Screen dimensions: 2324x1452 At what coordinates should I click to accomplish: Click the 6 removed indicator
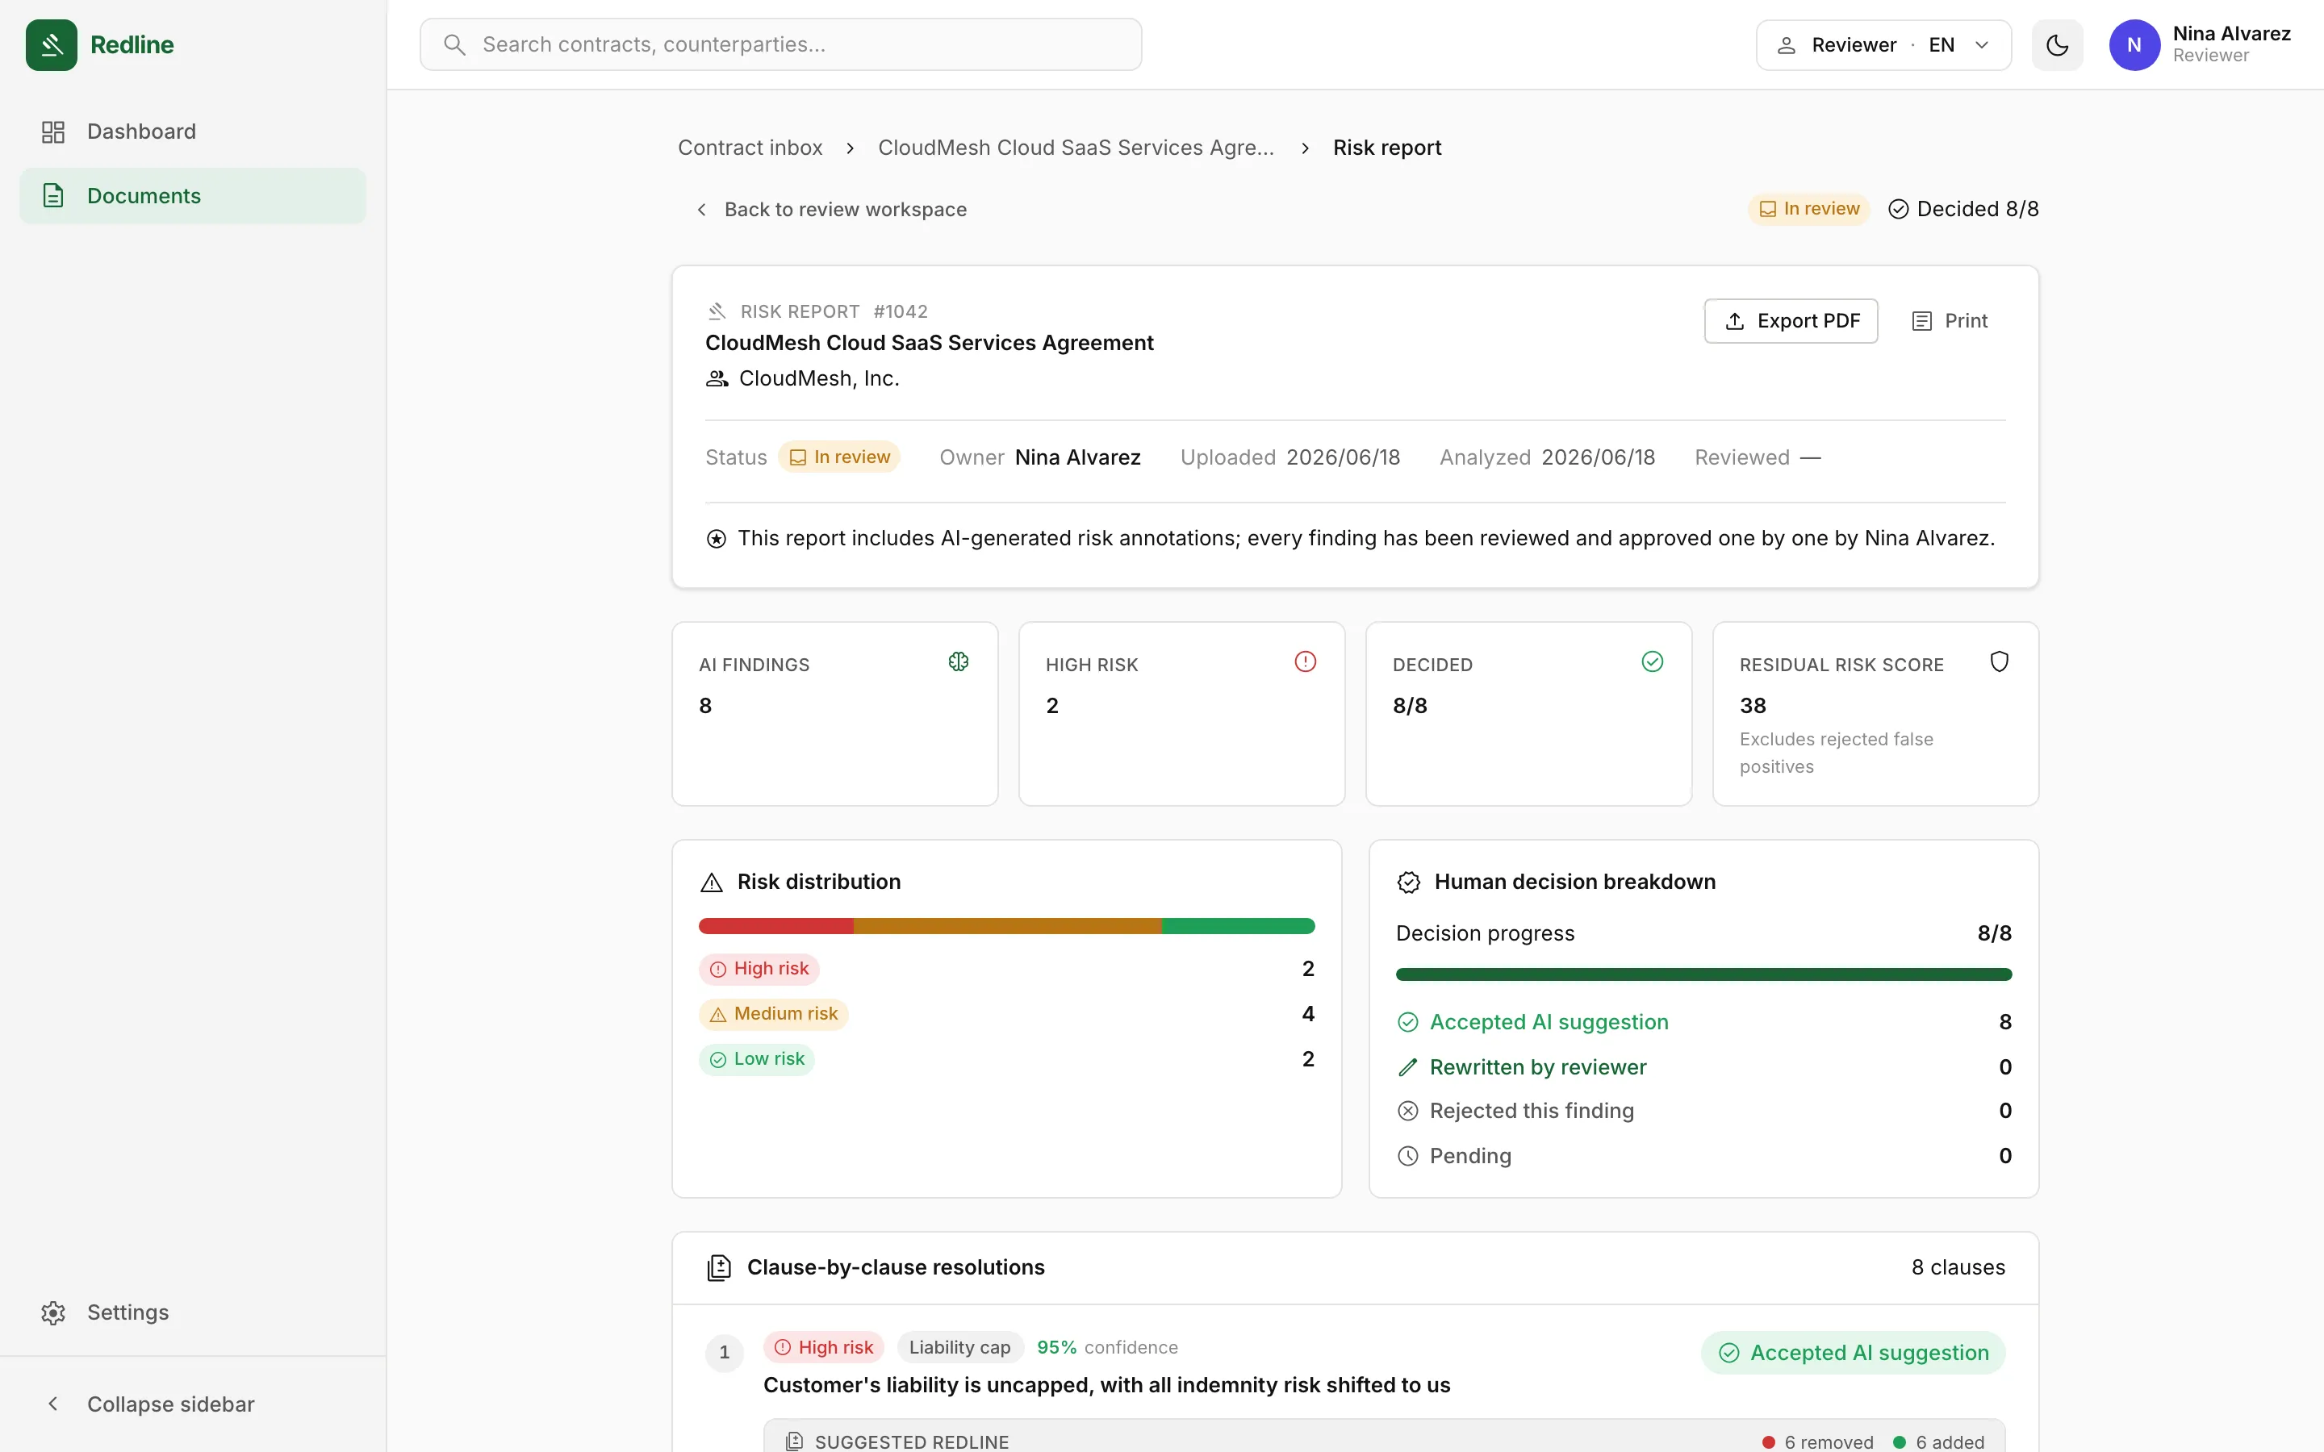point(1818,1442)
